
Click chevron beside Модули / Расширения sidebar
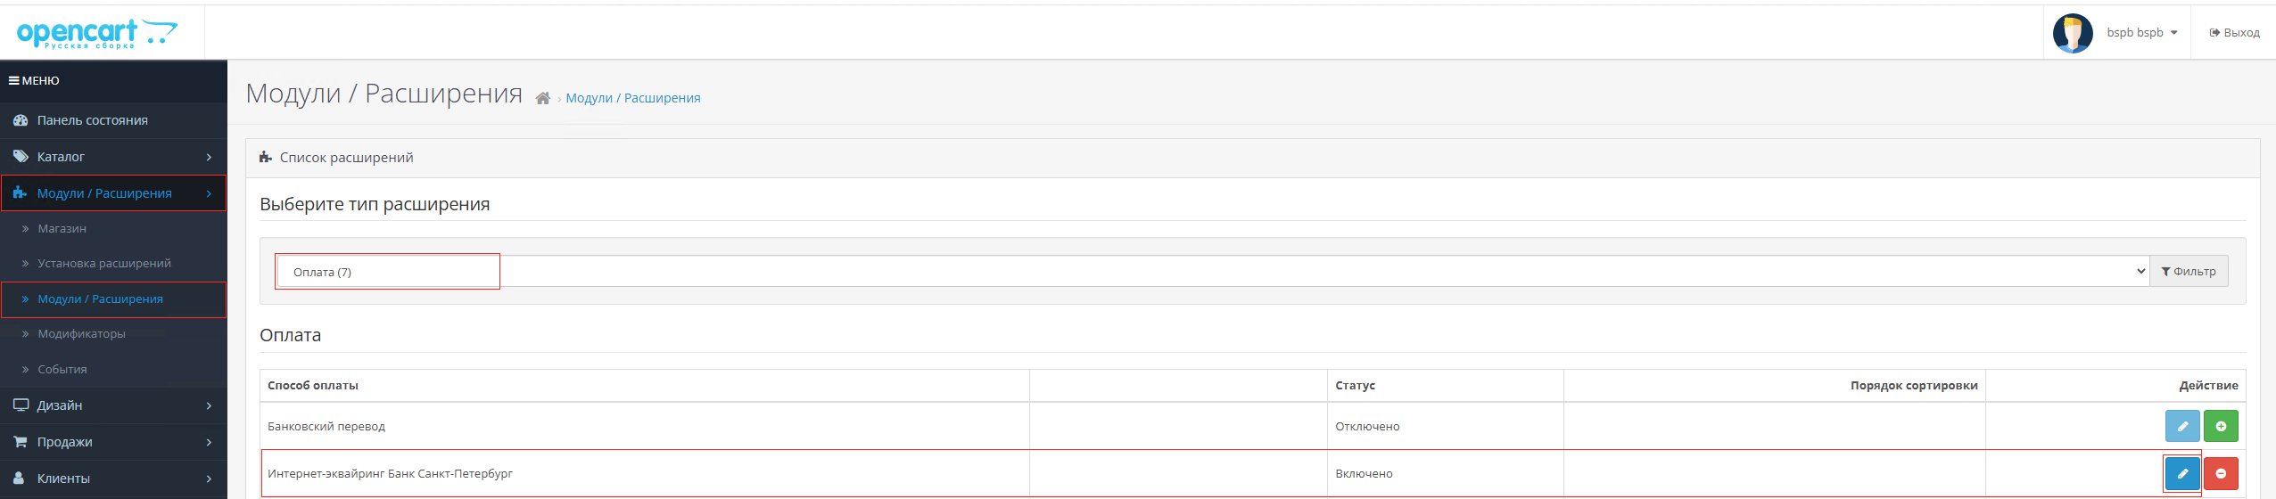coord(209,193)
